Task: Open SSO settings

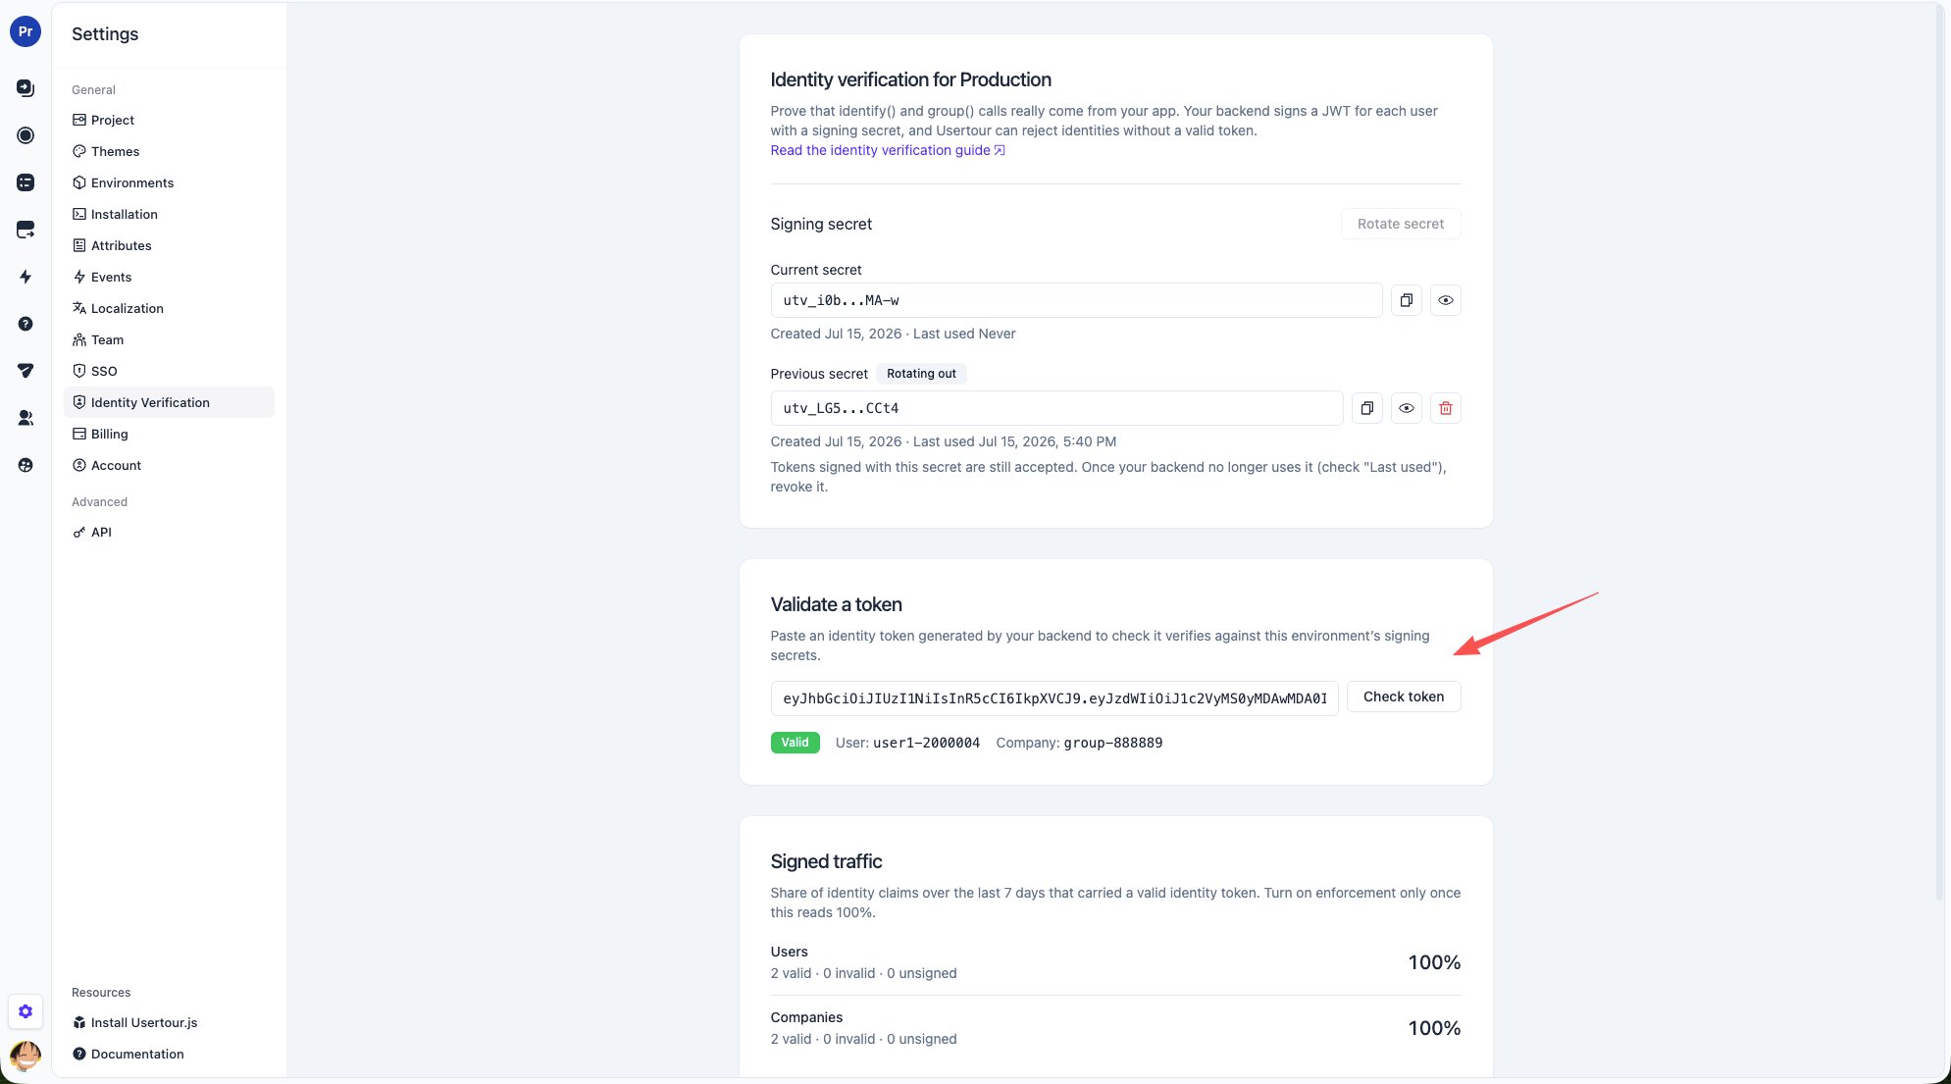Action: tap(169, 371)
